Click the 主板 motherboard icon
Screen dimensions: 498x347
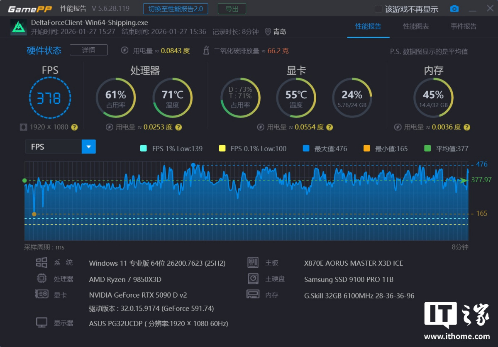(x=252, y=262)
